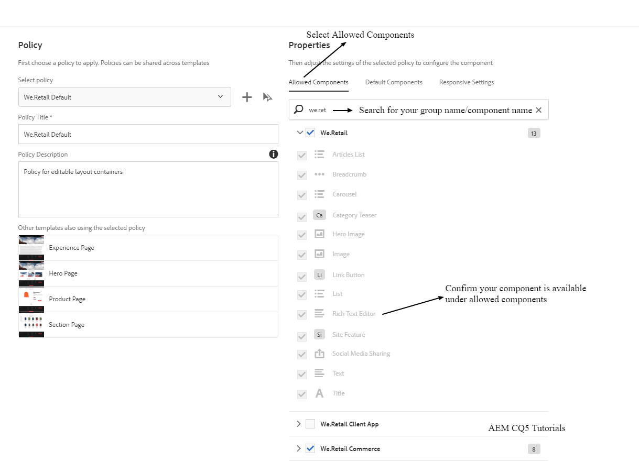Click the plus icon to add new policy

[247, 97]
